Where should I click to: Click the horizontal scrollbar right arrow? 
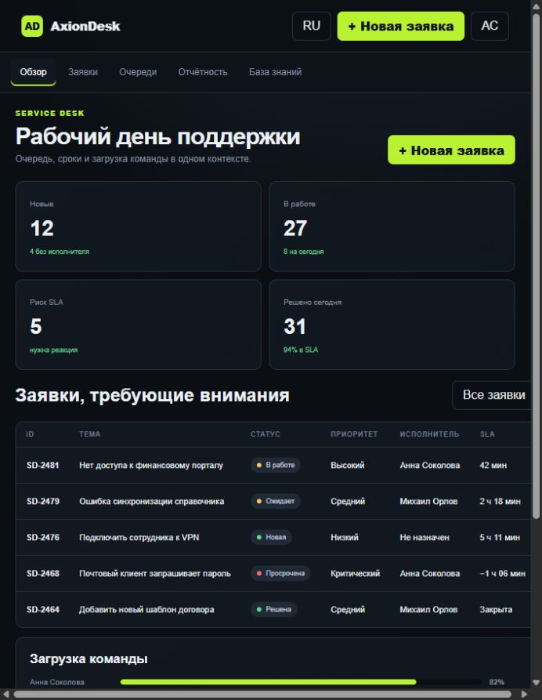point(525,695)
